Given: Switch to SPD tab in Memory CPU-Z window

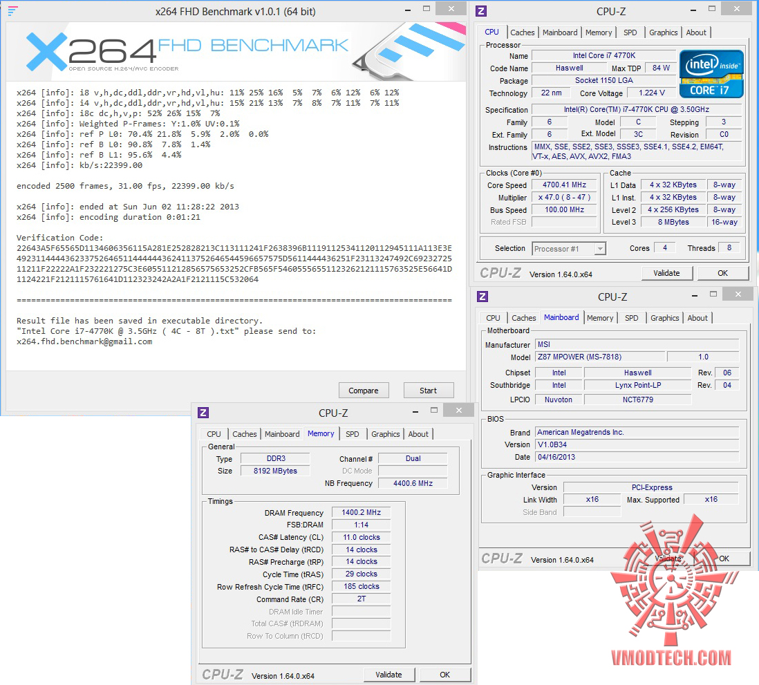Looking at the screenshot, I should tap(353, 434).
